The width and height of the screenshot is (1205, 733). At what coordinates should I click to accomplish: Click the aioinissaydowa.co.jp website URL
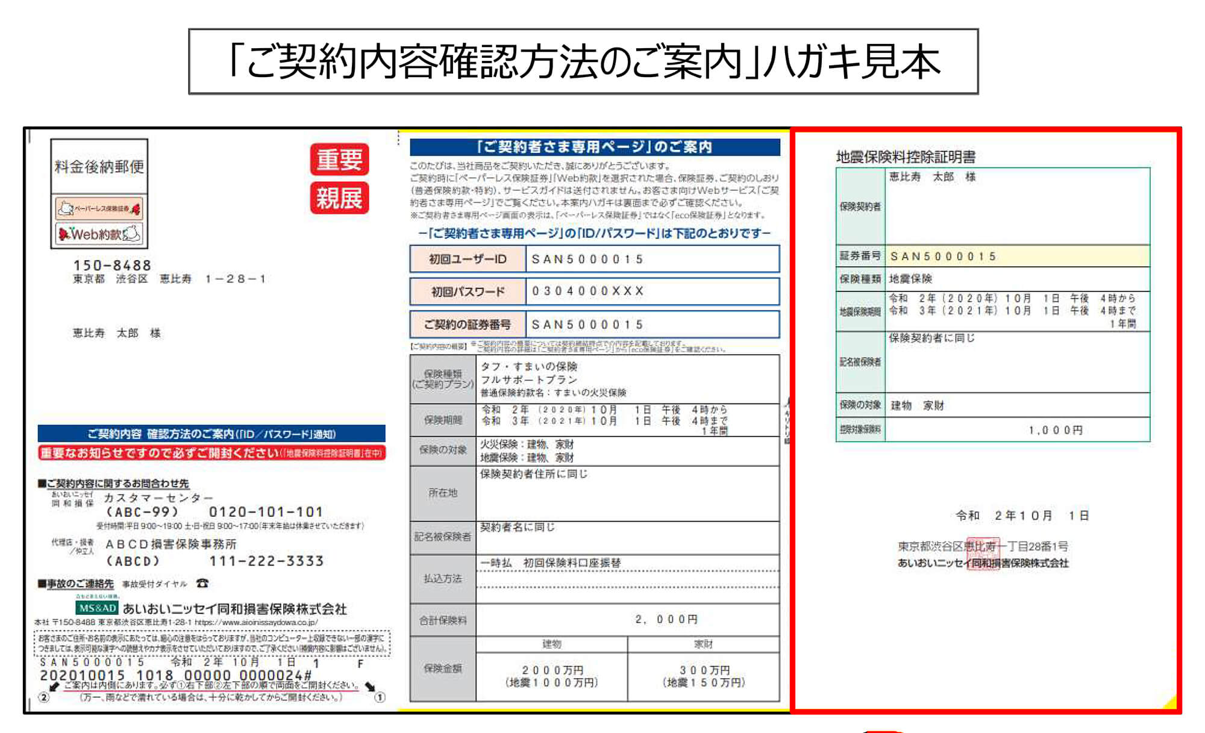coord(256,622)
